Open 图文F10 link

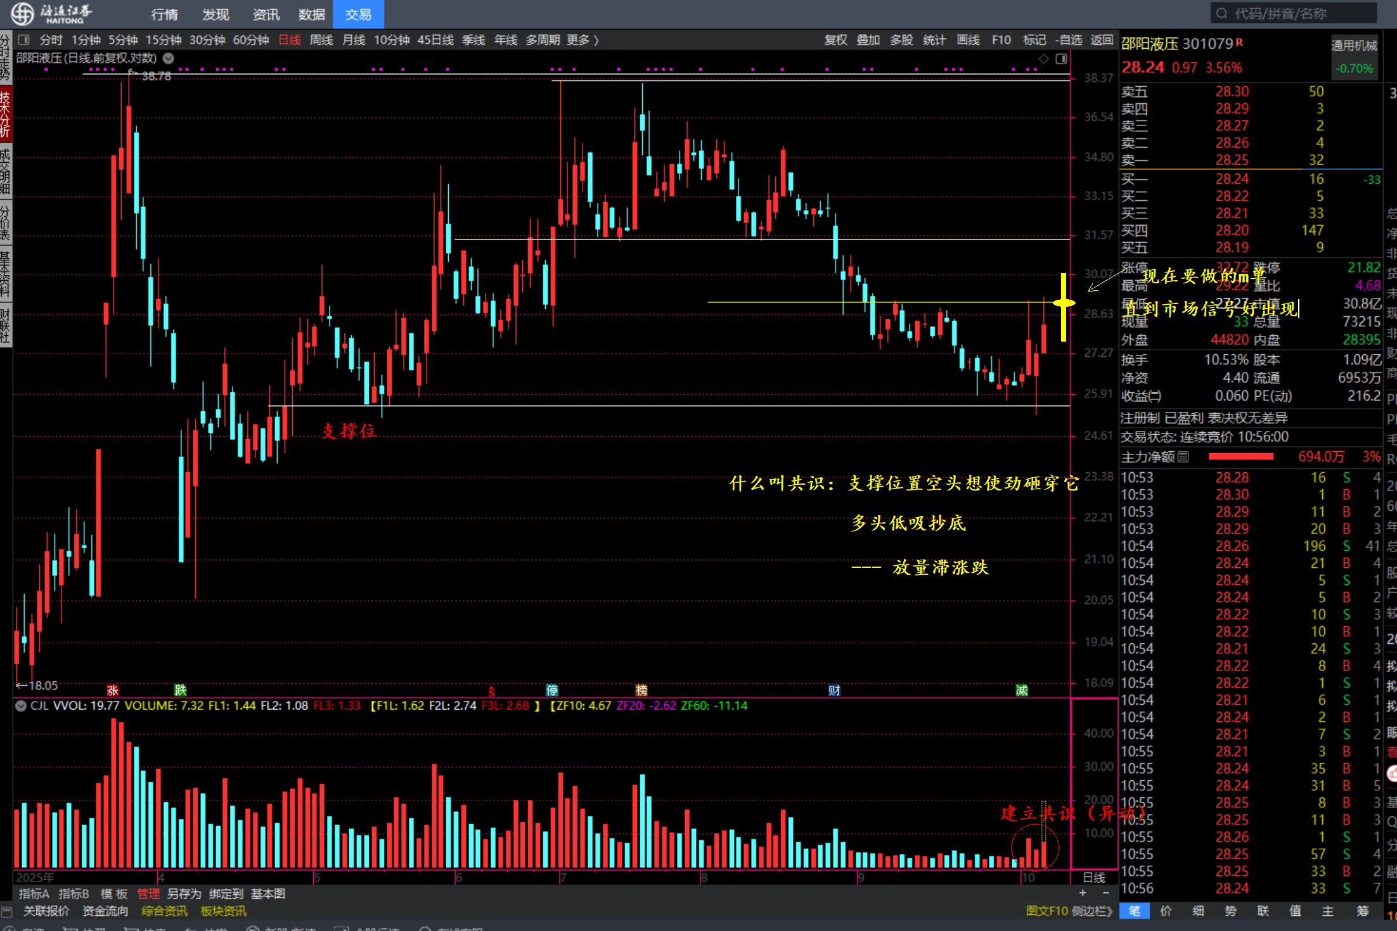1047,911
